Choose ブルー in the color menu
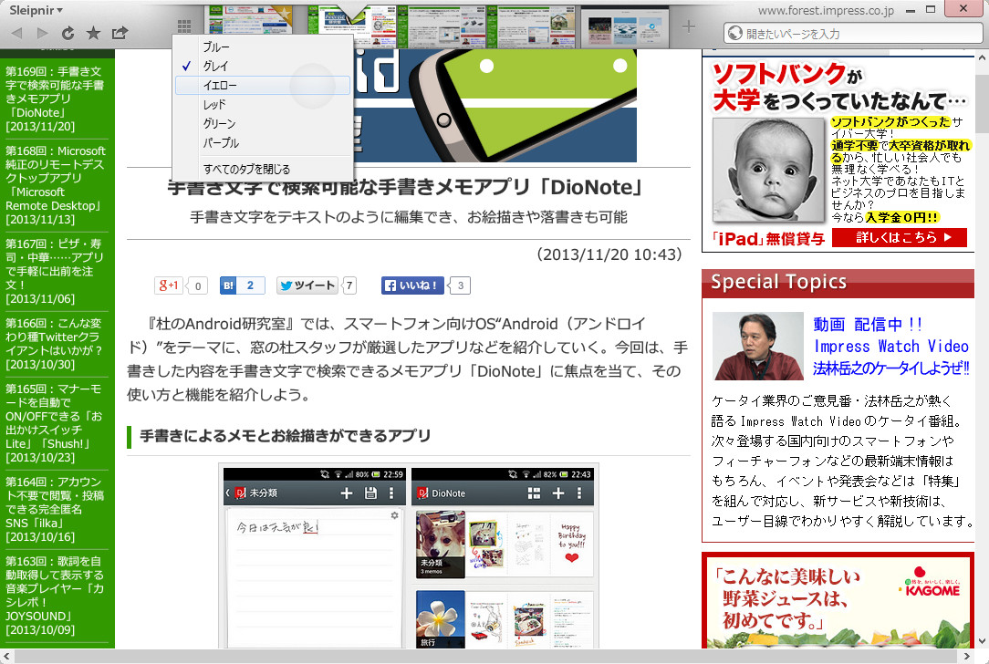989x664 pixels. click(x=263, y=47)
